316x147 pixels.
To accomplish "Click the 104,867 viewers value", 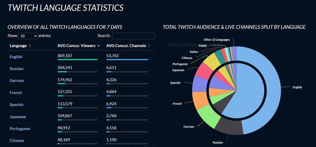I will click(65, 116).
